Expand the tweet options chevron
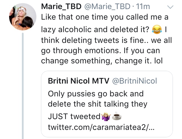 coord(170,7)
